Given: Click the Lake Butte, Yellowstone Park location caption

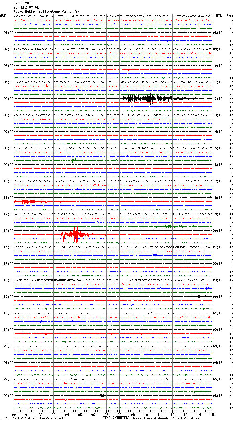Looking at the screenshot, I should (46, 12).
